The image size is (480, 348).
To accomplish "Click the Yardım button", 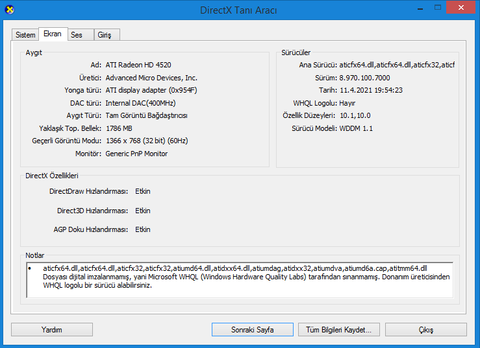I will tap(52, 330).
